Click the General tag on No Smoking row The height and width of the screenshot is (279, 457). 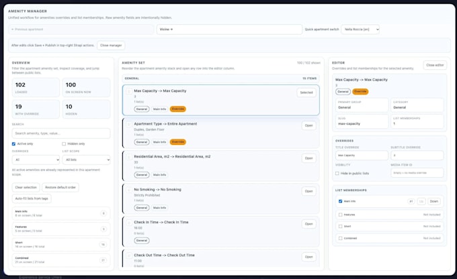(142, 208)
